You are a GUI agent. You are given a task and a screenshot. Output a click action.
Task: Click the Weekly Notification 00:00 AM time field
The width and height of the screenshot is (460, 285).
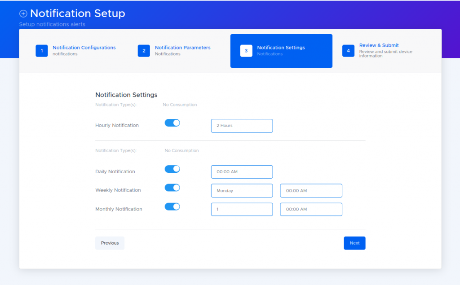(x=311, y=190)
